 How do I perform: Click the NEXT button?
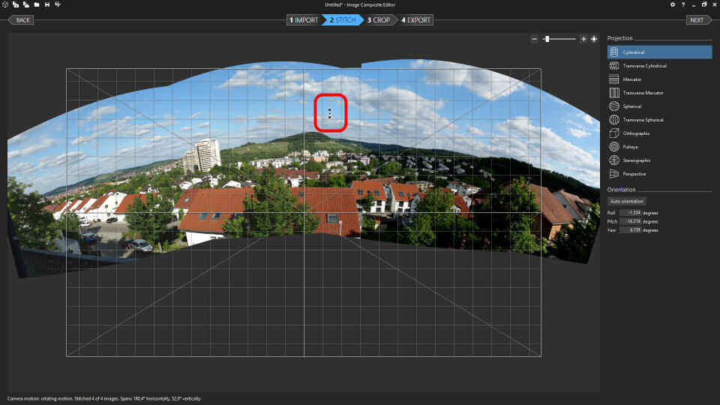(697, 19)
